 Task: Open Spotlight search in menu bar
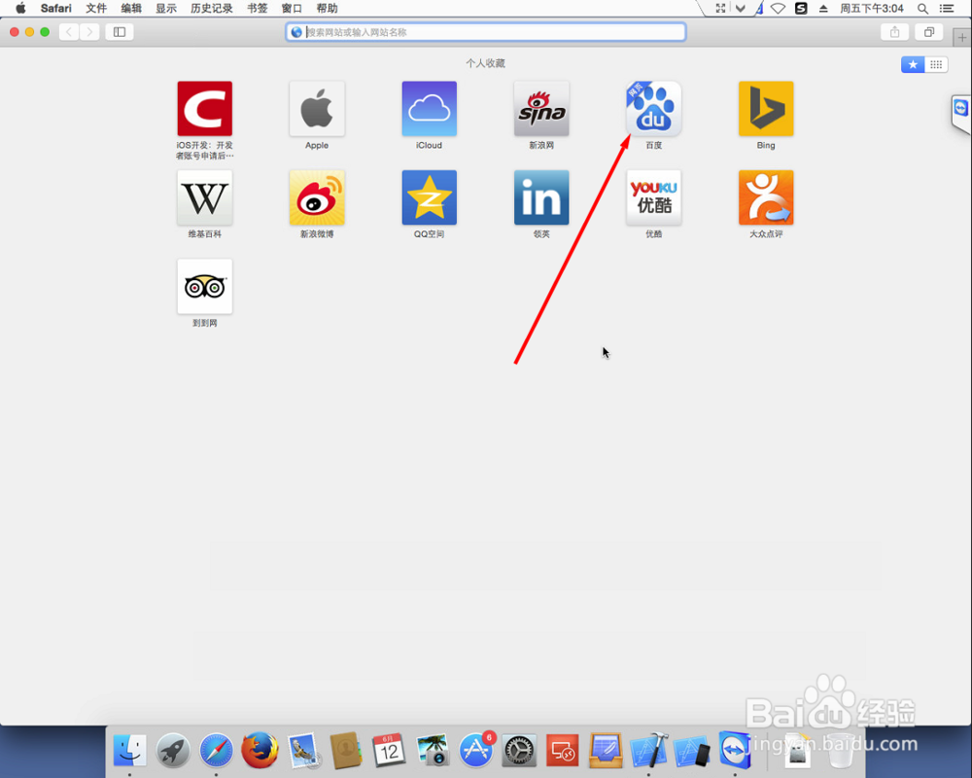(922, 9)
